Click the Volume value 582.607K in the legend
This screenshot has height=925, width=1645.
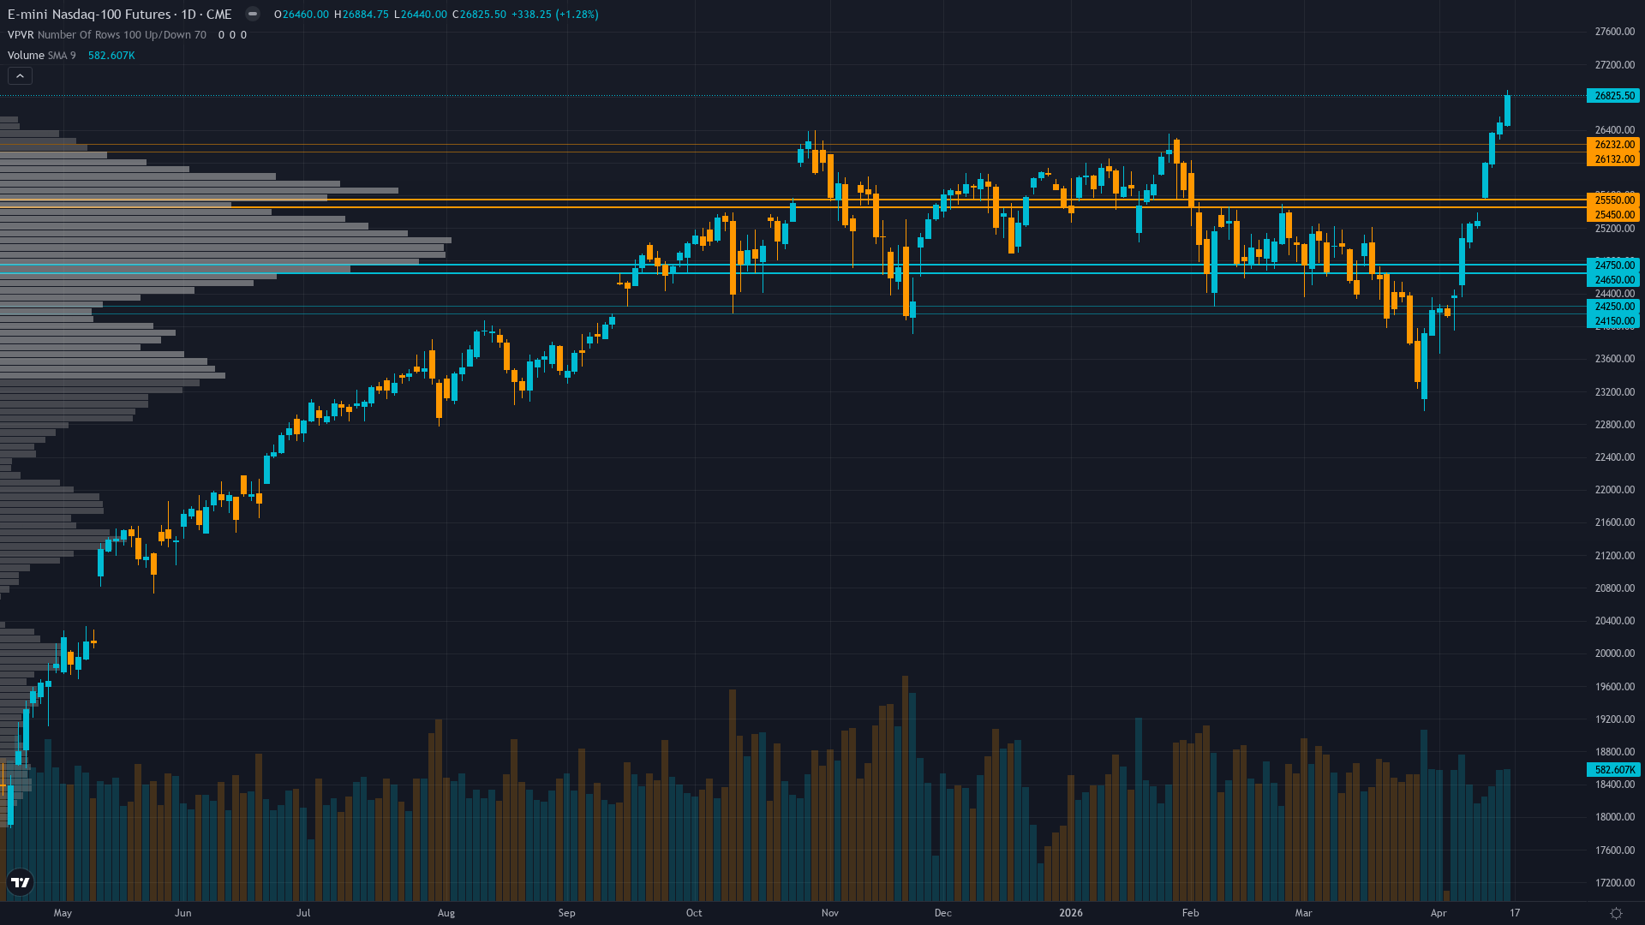pos(111,56)
